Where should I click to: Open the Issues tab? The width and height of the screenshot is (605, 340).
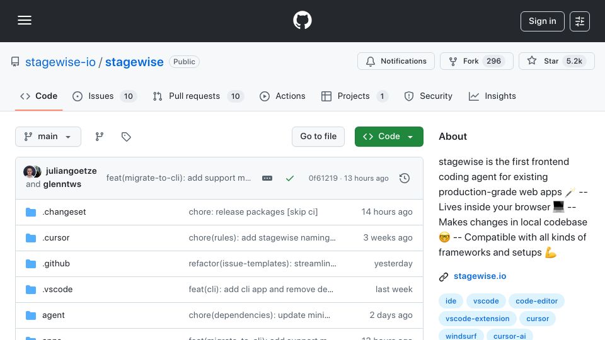(x=105, y=96)
